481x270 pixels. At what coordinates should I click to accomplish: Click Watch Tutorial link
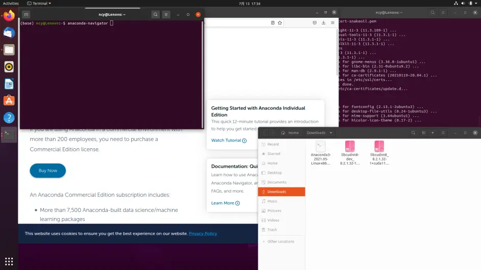point(229,140)
